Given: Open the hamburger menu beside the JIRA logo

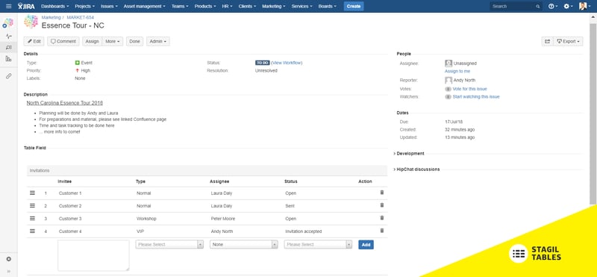Looking at the screenshot, I should [x=9, y=6].
